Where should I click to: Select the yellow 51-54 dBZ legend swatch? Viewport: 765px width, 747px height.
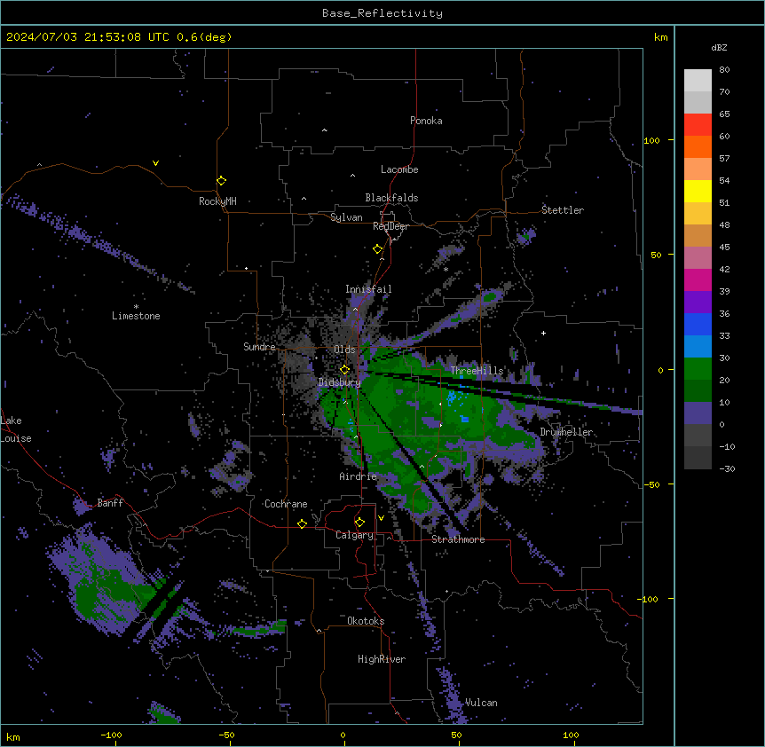(x=698, y=191)
